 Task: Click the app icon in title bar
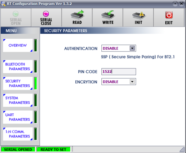(x=3, y=4)
